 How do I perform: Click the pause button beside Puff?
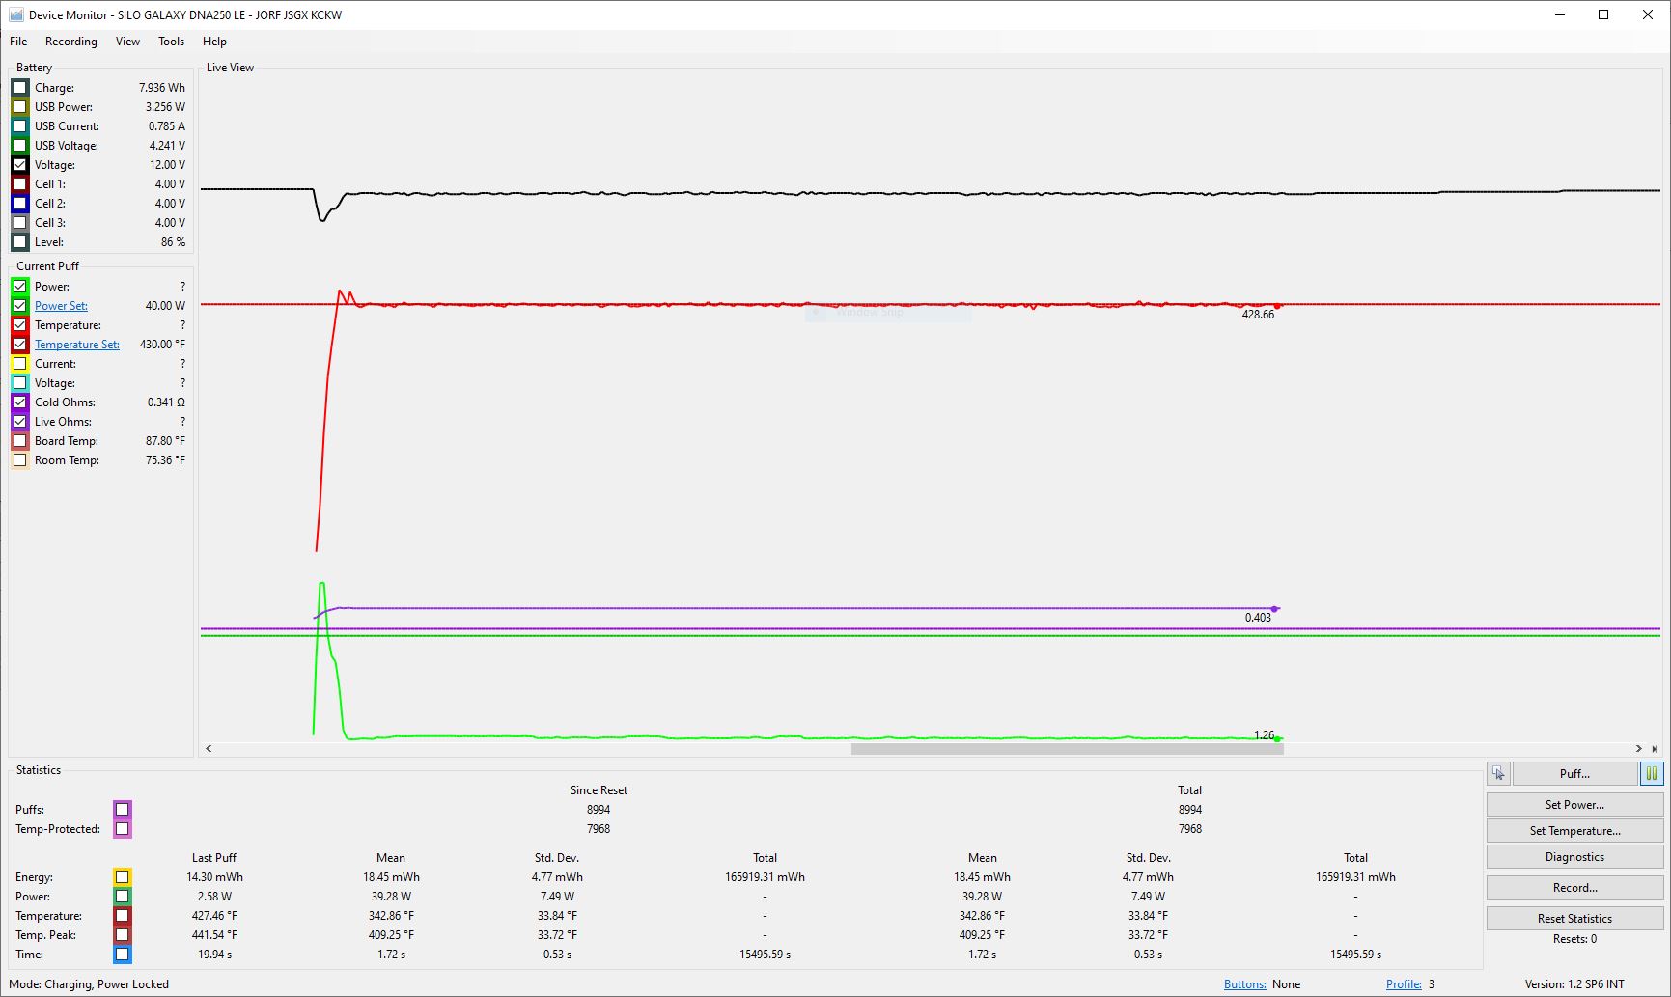(1651, 773)
